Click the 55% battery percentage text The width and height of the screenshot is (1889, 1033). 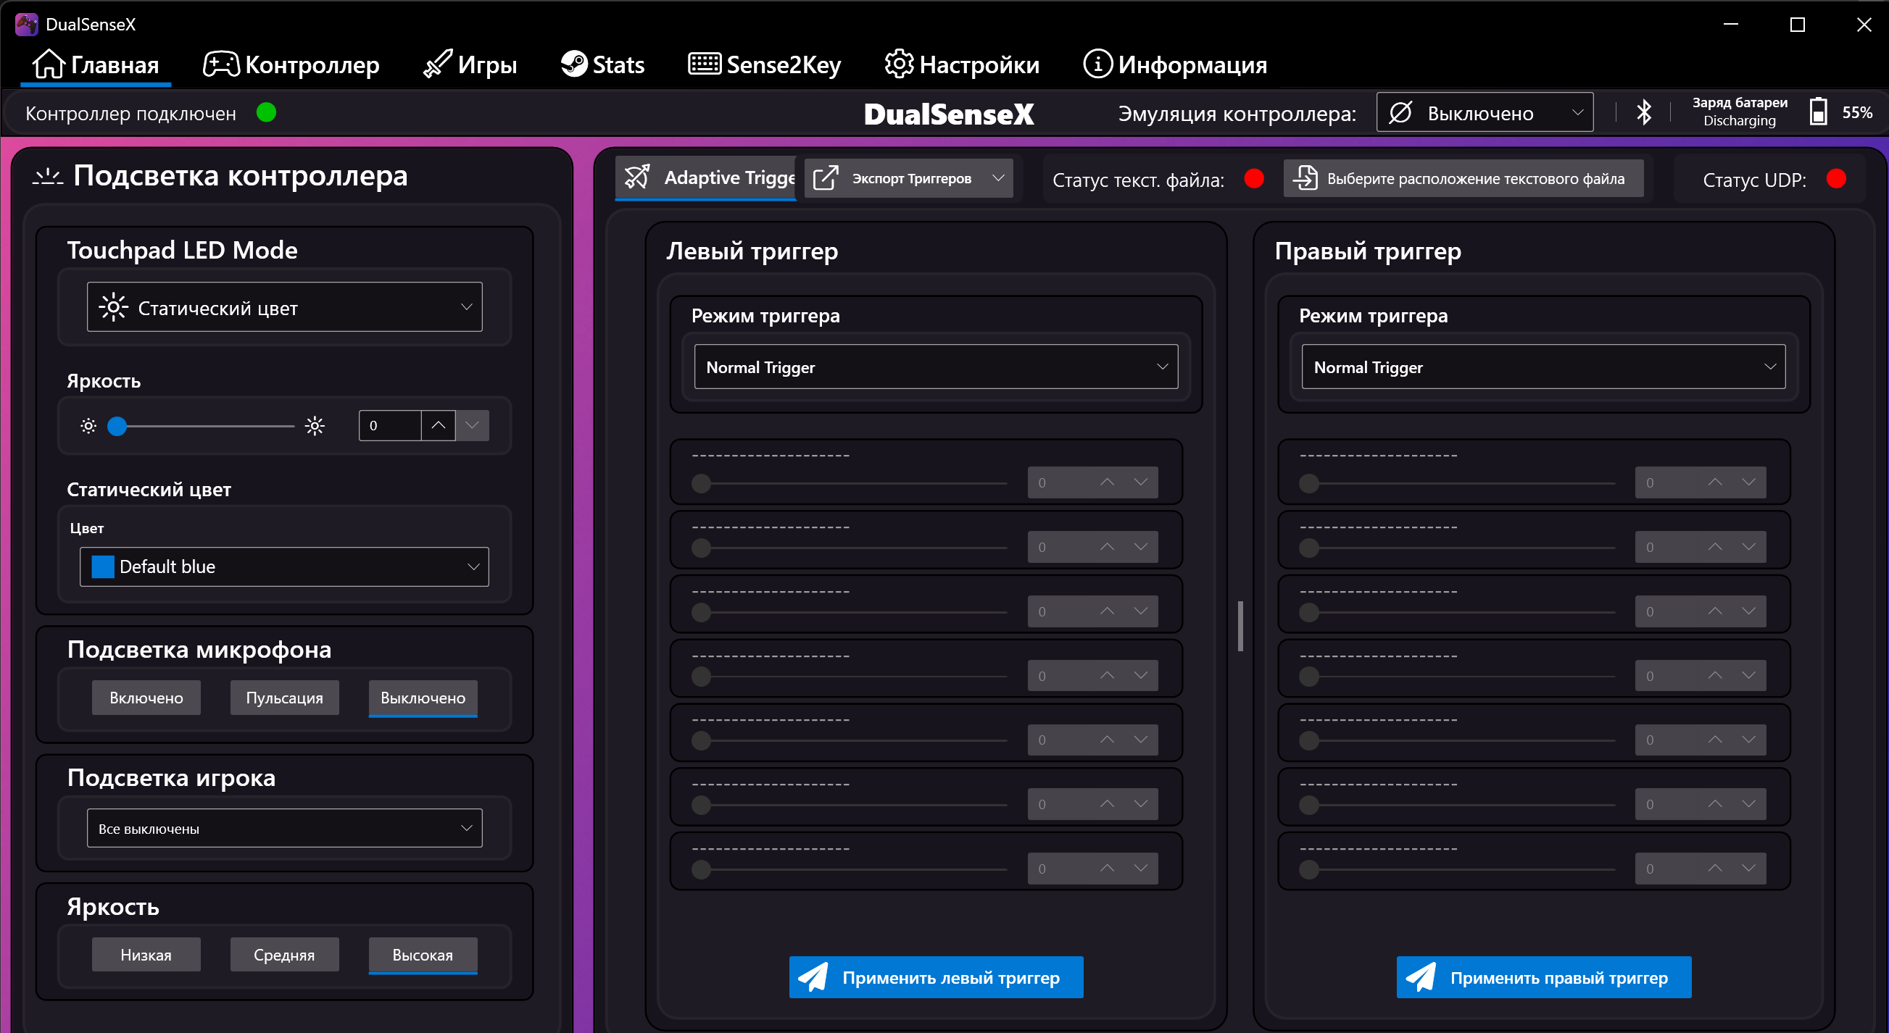click(x=1856, y=112)
